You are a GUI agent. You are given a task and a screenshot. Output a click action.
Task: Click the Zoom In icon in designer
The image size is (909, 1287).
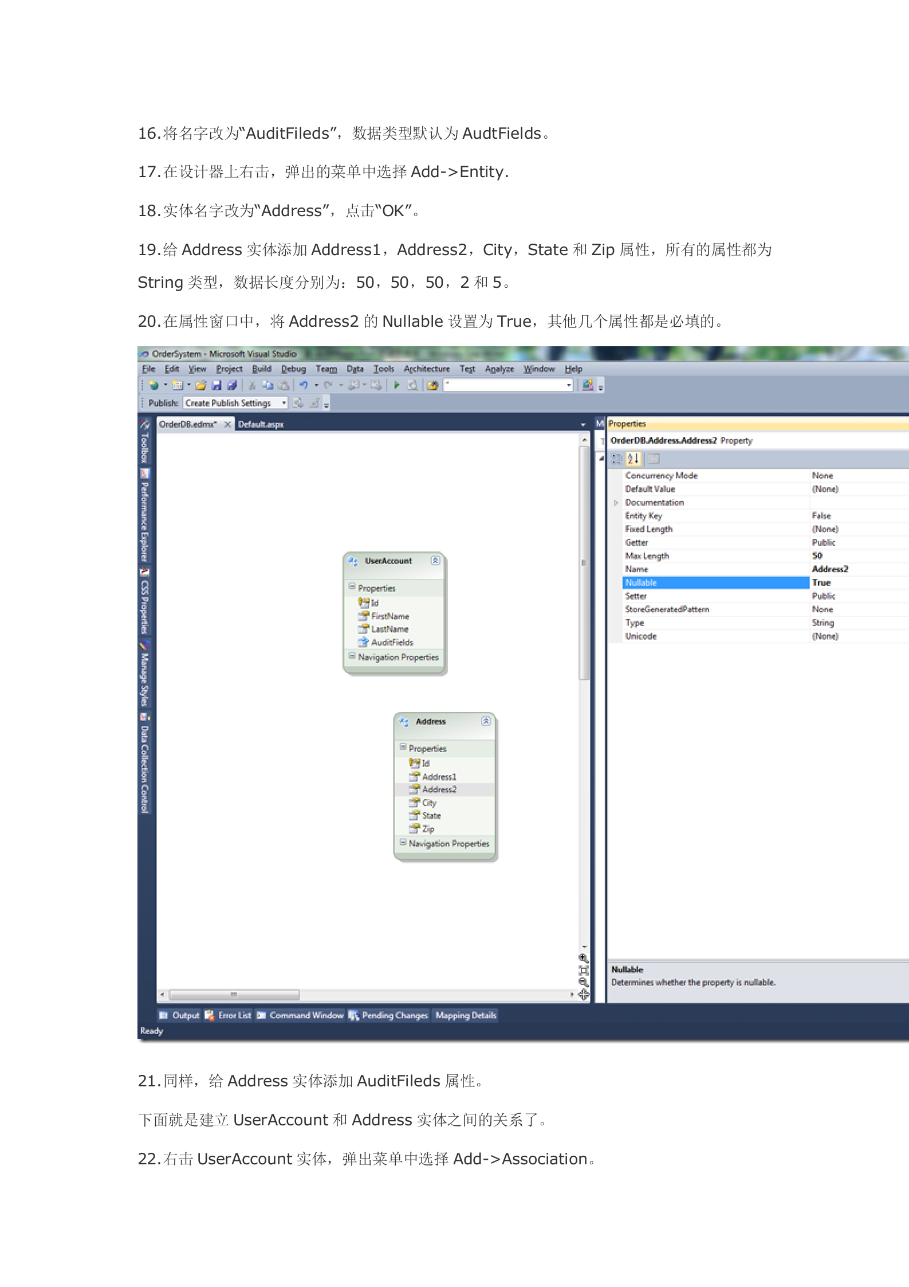point(583,958)
